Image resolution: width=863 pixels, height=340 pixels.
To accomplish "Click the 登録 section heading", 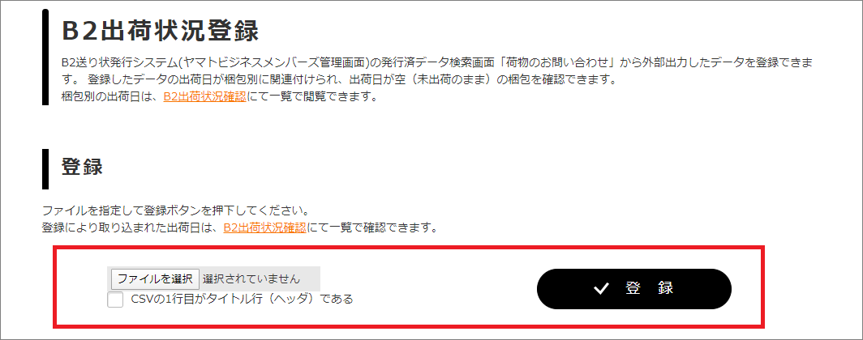I will tap(83, 167).
